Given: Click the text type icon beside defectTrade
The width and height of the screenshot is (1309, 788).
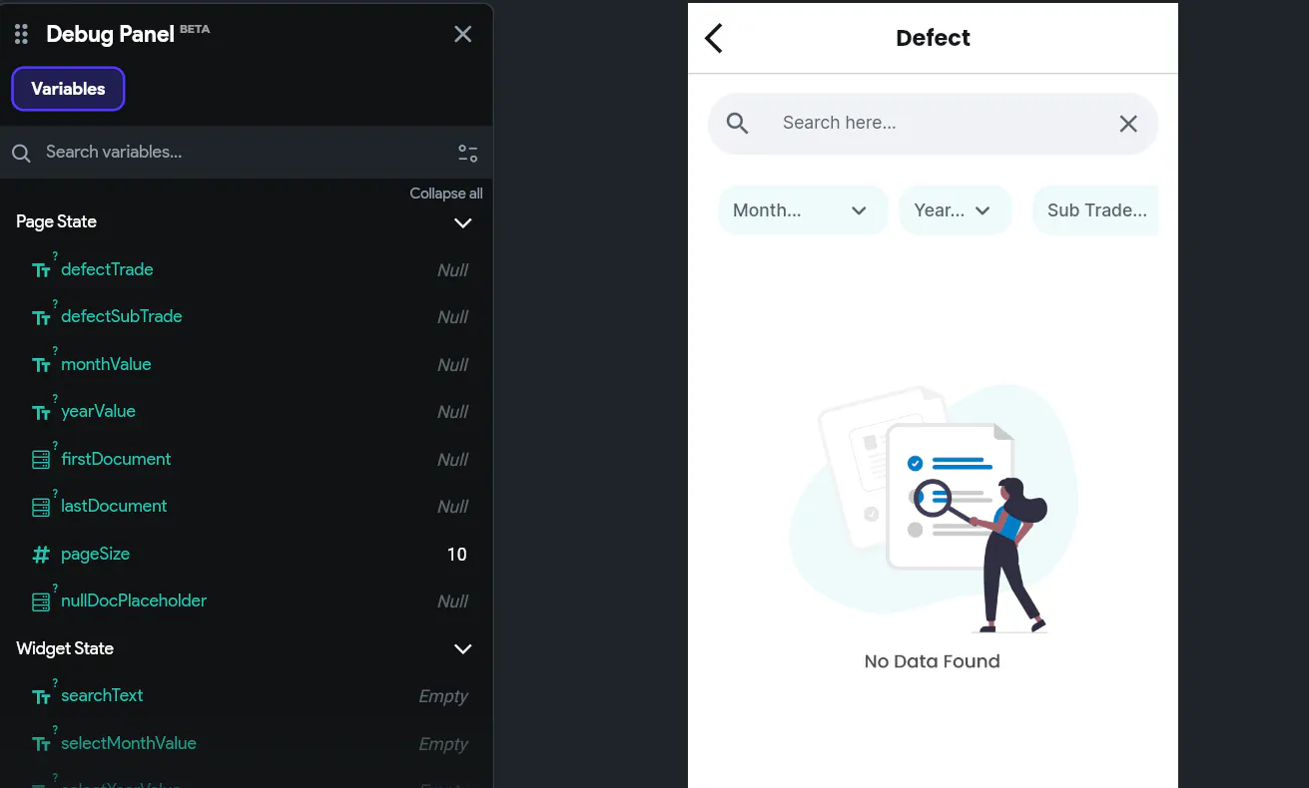Looking at the screenshot, I should click(x=41, y=270).
